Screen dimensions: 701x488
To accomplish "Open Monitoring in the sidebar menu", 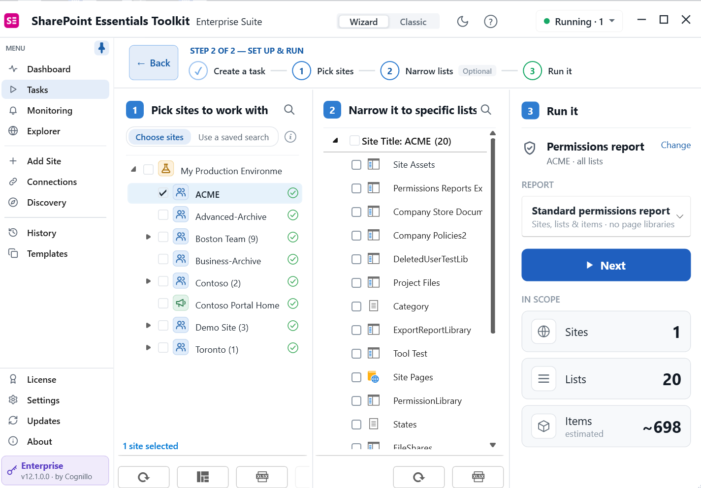I will click(x=55, y=111).
